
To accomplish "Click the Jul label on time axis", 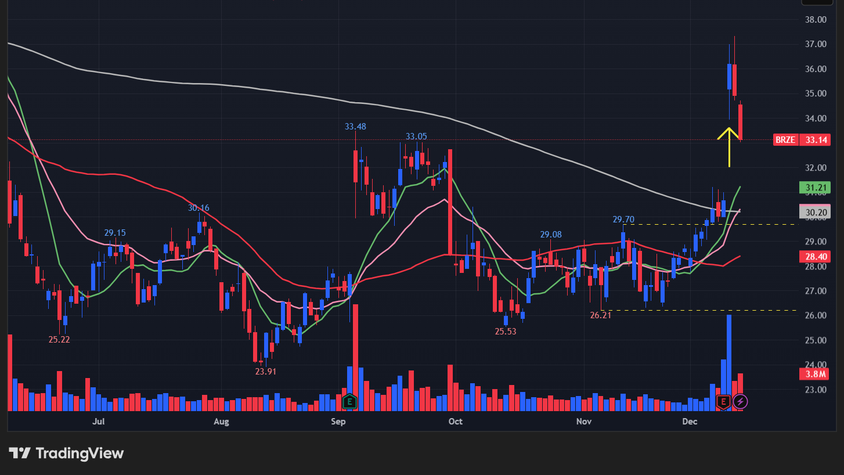I will coord(98,421).
